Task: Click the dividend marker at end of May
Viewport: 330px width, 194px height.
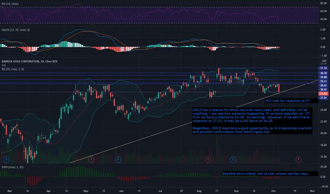Action: (118, 159)
